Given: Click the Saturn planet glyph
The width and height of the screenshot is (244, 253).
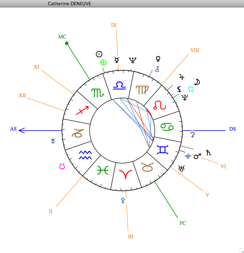Looking at the screenshot, I should tap(208, 153).
